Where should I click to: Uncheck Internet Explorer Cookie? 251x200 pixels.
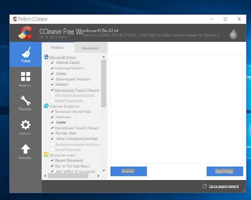pos(52,122)
